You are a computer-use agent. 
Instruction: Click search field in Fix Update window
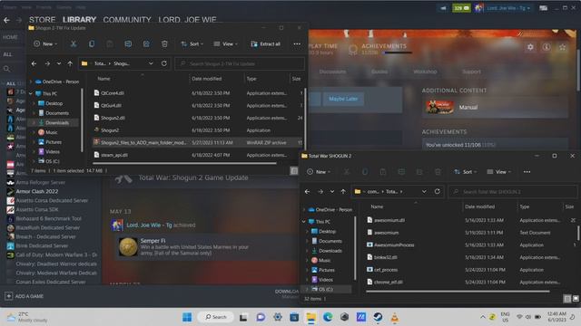pyautogui.click(x=240, y=63)
